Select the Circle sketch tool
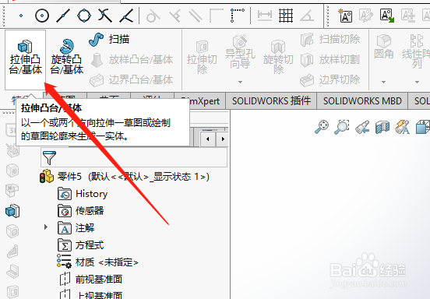Screen dimensions: 430x299 tap(42, 16)
